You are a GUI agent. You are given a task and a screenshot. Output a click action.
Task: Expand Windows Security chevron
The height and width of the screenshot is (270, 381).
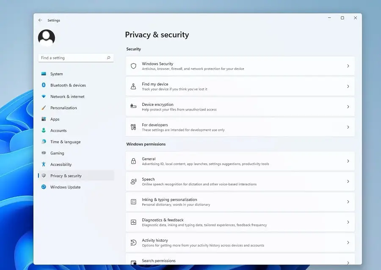348,66
